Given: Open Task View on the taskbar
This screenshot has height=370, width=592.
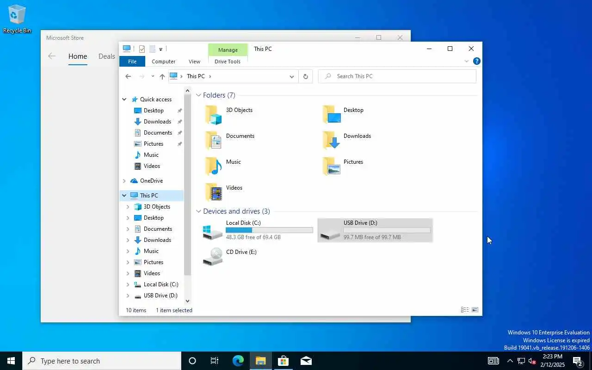Looking at the screenshot, I should click(x=215, y=361).
